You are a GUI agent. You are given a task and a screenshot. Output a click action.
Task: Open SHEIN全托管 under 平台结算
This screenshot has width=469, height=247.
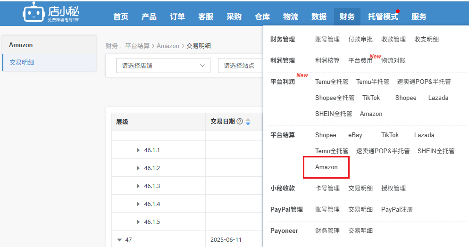click(x=436, y=151)
